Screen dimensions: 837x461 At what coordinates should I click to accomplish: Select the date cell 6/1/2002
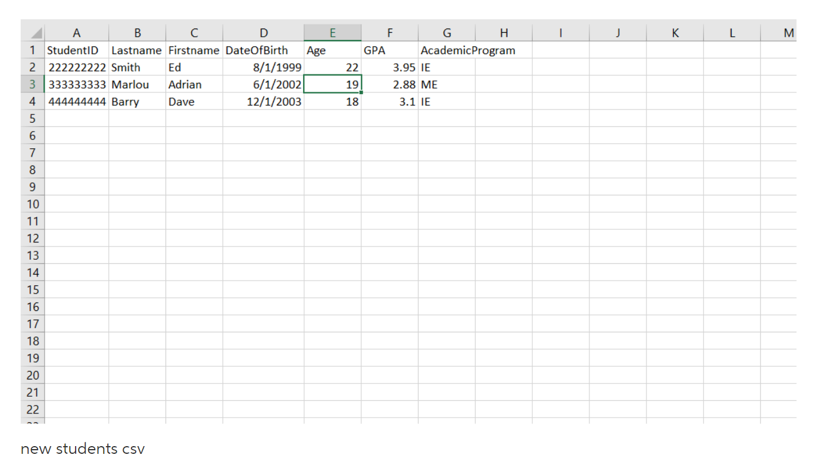(264, 85)
